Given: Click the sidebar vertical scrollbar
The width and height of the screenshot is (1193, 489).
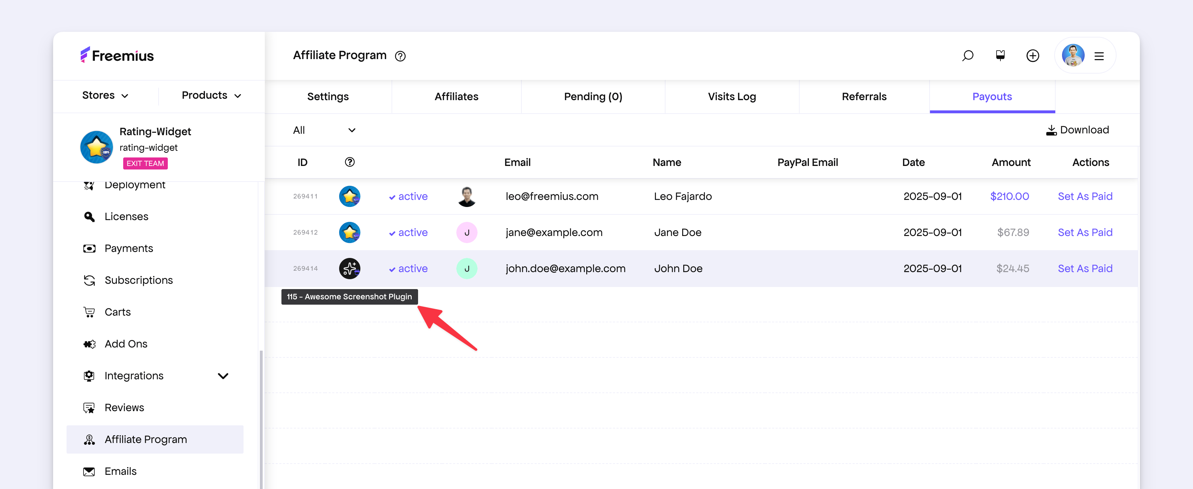Looking at the screenshot, I should point(261,417).
